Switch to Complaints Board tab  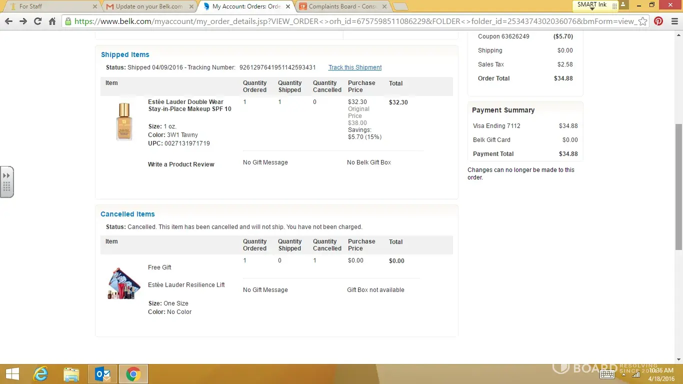coord(342,6)
